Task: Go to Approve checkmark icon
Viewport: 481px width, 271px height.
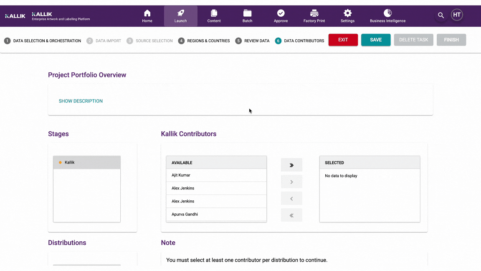Action: (281, 13)
